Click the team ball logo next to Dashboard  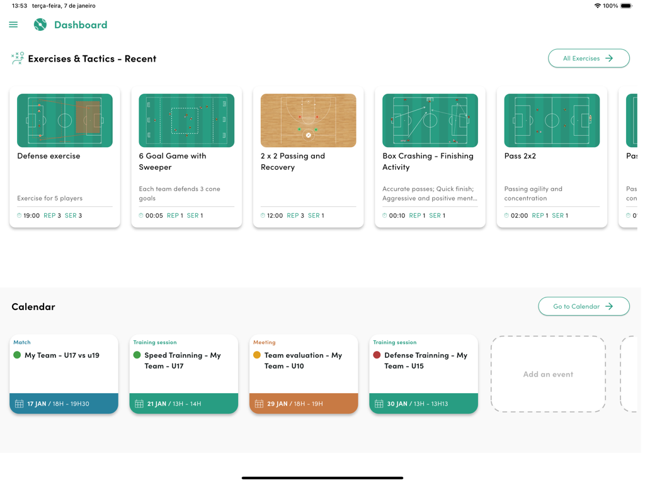pos(40,25)
